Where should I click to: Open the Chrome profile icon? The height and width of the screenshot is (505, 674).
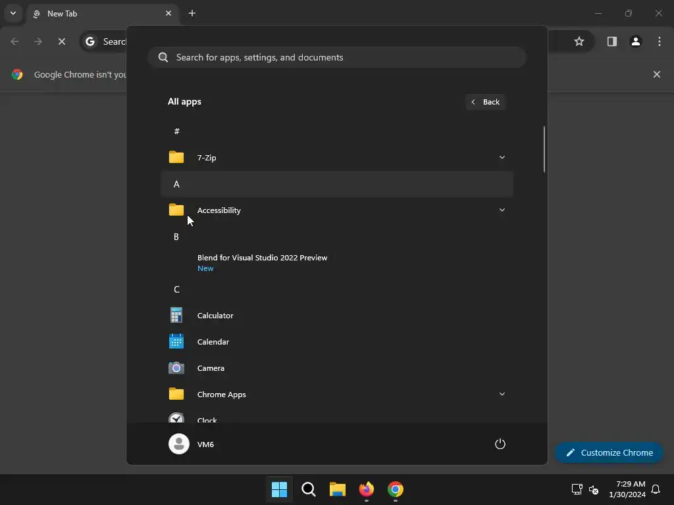(636, 41)
